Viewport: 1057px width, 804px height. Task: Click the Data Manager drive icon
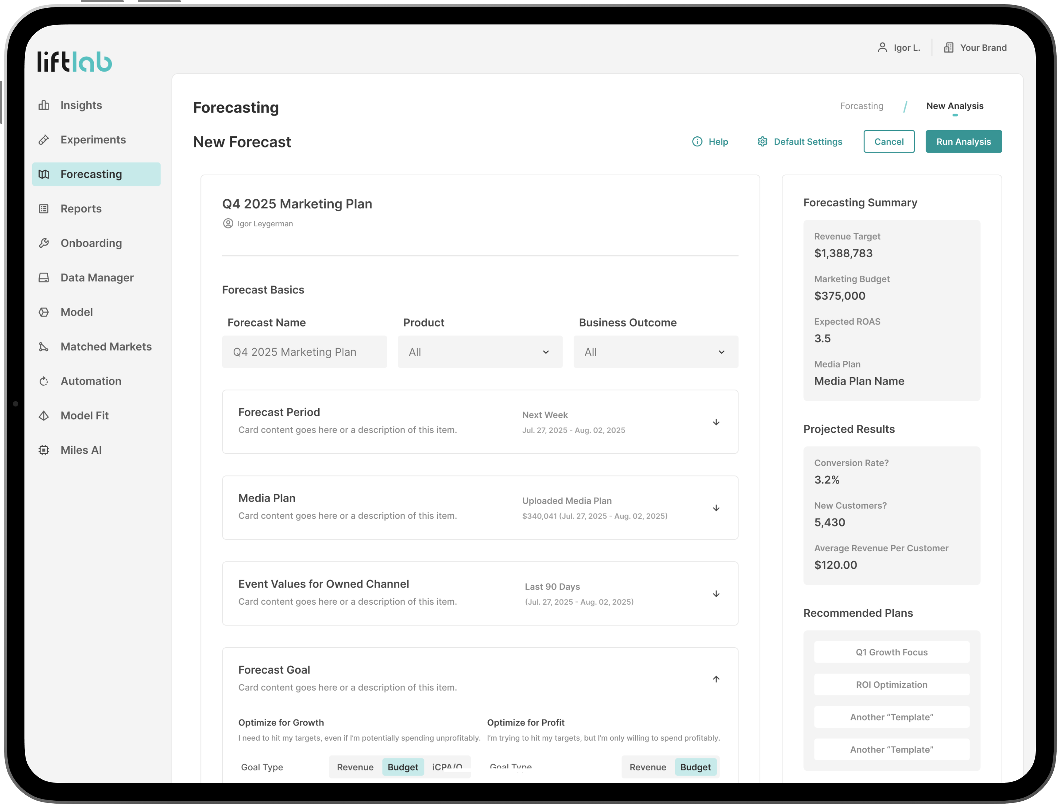44,278
